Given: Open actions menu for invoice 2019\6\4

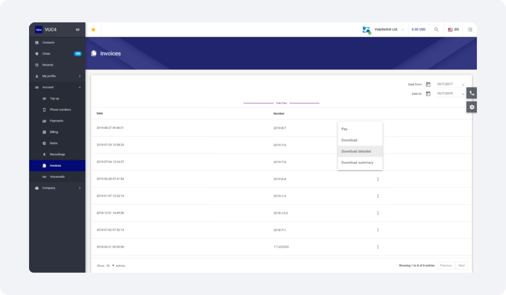Looking at the screenshot, I should tap(378, 179).
